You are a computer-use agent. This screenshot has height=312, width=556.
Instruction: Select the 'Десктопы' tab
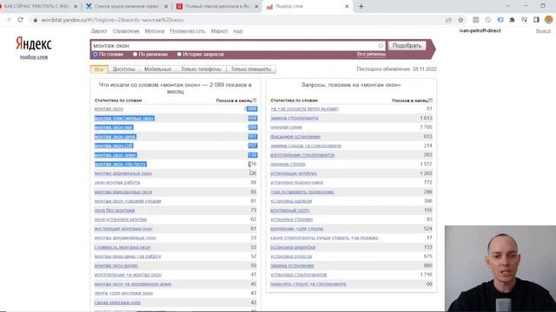[x=123, y=69]
